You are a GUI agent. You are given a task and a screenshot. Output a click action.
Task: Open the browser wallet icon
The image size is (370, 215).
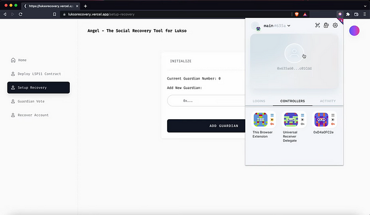click(356, 14)
